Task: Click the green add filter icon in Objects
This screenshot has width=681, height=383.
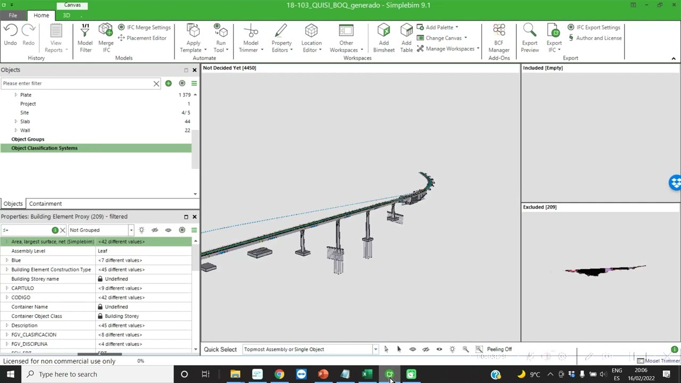Action: click(168, 84)
